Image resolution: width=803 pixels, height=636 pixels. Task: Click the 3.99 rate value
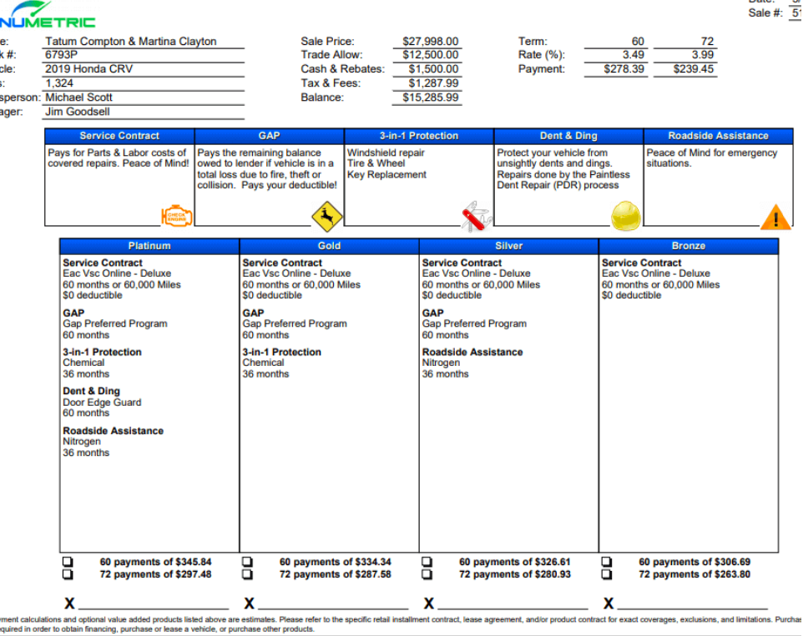pyautogui.click(x=703, y=55)
